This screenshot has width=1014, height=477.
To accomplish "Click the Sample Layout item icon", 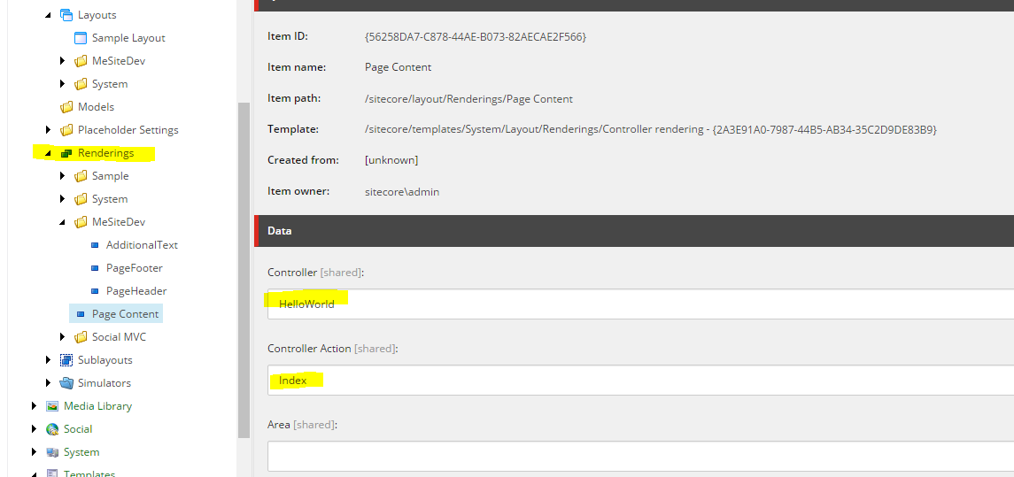I will (81, 38).
